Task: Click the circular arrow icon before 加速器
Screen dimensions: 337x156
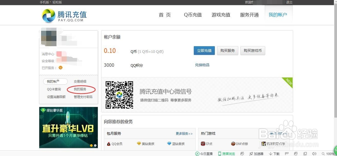Action: click(242, 153)
